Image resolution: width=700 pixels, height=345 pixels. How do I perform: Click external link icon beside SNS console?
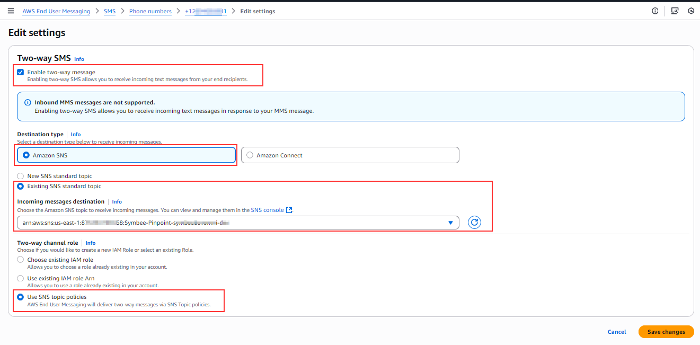point(289,210)
